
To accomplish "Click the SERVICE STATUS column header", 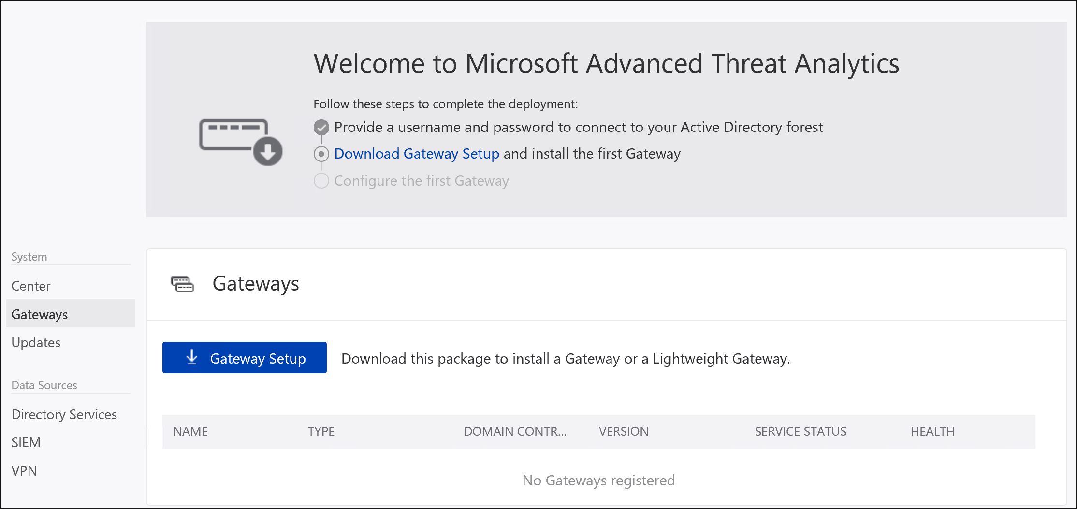I will coord(800,431).
